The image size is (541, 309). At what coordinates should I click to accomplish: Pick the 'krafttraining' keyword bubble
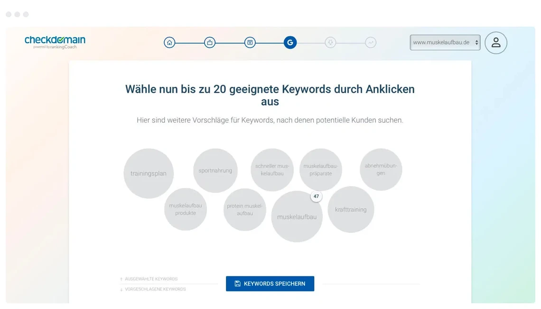pyautogui.click(x=351, y=209)
